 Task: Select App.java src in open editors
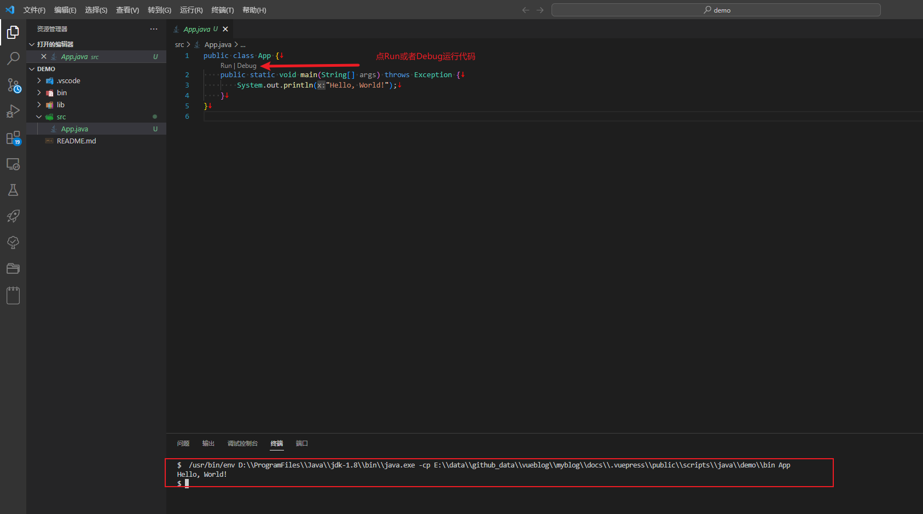(x=96, y=56)
